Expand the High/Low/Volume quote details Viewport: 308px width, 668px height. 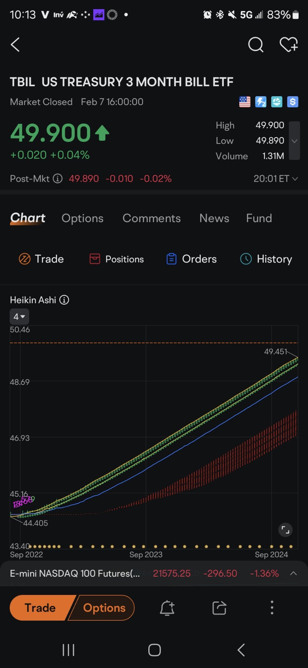(295, 141)
